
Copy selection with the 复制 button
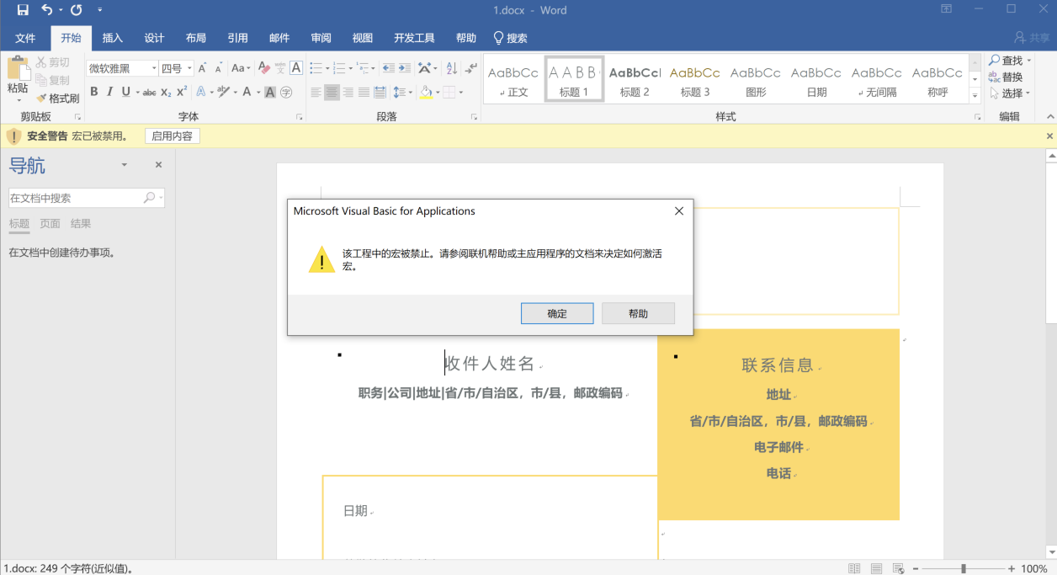(x=53, y=80)
